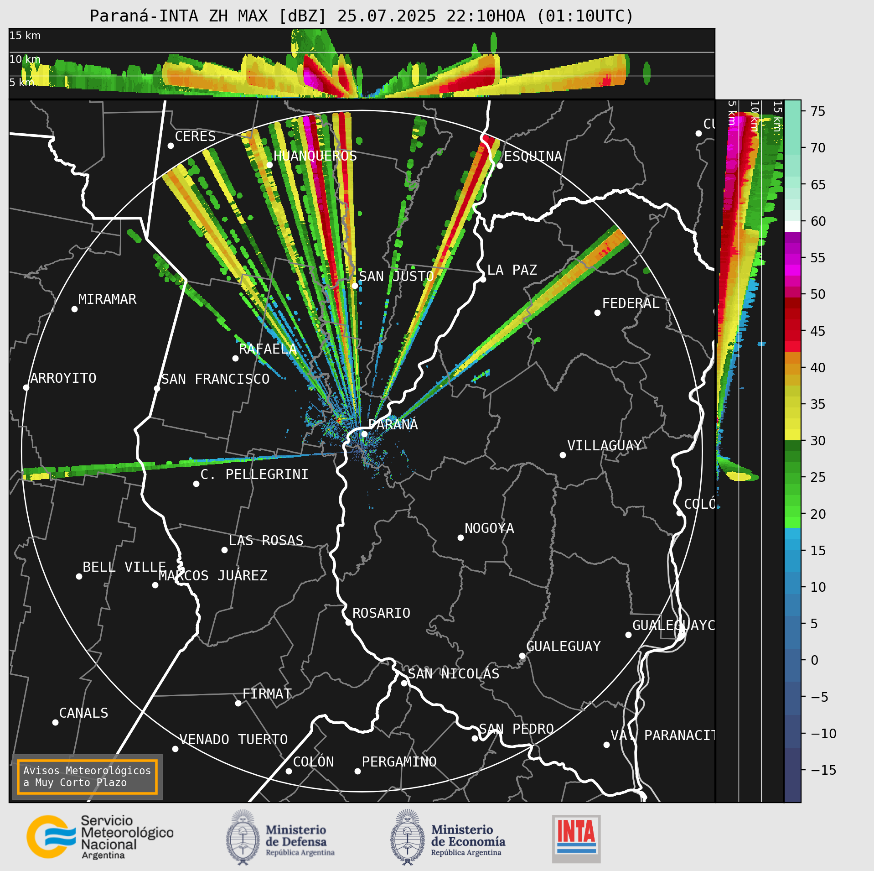
Task: Click the HUANQUEROS city label
Action: click(x=315, y=156)
